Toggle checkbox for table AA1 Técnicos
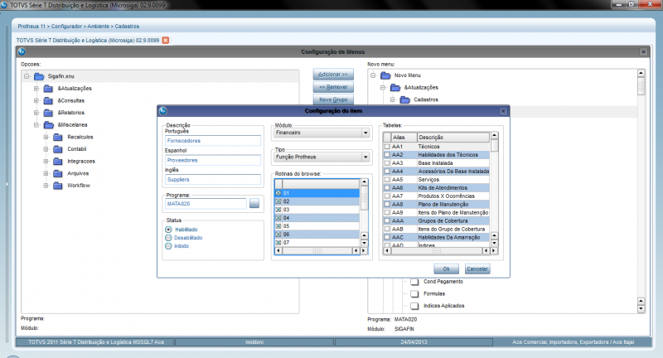Viewport: 663px width, 358px height. (387, 147)
